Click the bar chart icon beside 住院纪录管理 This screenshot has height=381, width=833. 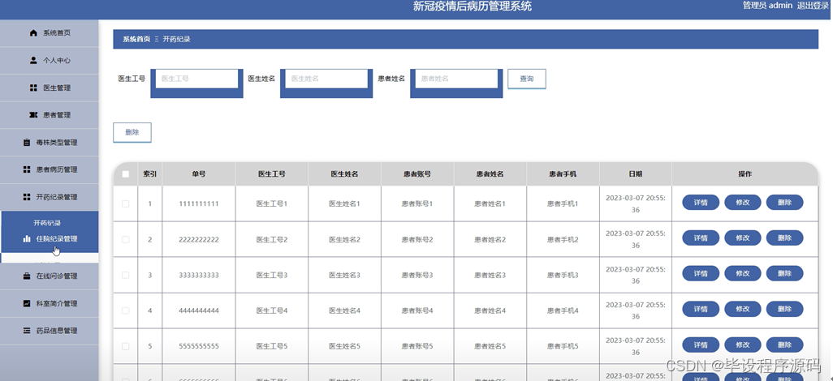(x=27, y=239)
